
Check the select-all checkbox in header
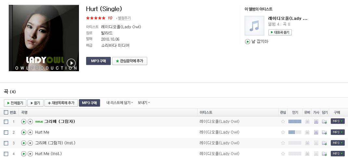[x=6, y=112]
